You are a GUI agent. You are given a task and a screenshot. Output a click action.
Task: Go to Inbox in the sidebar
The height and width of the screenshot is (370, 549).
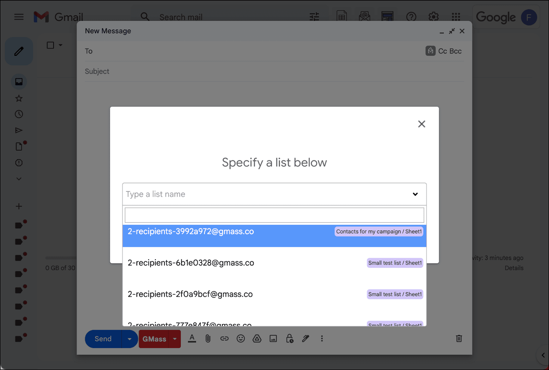[19, 82]
